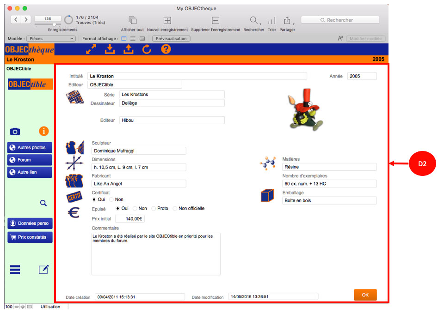
Task: Click the Autre lien button
Action: coord(30,172)
